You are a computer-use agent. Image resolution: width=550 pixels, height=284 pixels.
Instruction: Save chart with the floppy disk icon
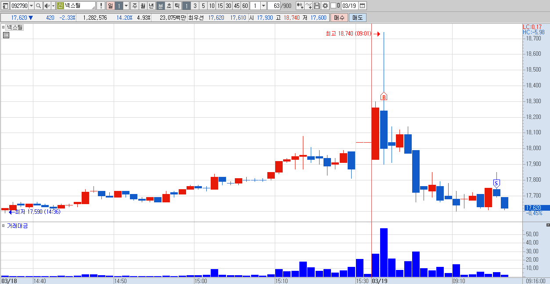pyautogui.click(x=317, y=6)
